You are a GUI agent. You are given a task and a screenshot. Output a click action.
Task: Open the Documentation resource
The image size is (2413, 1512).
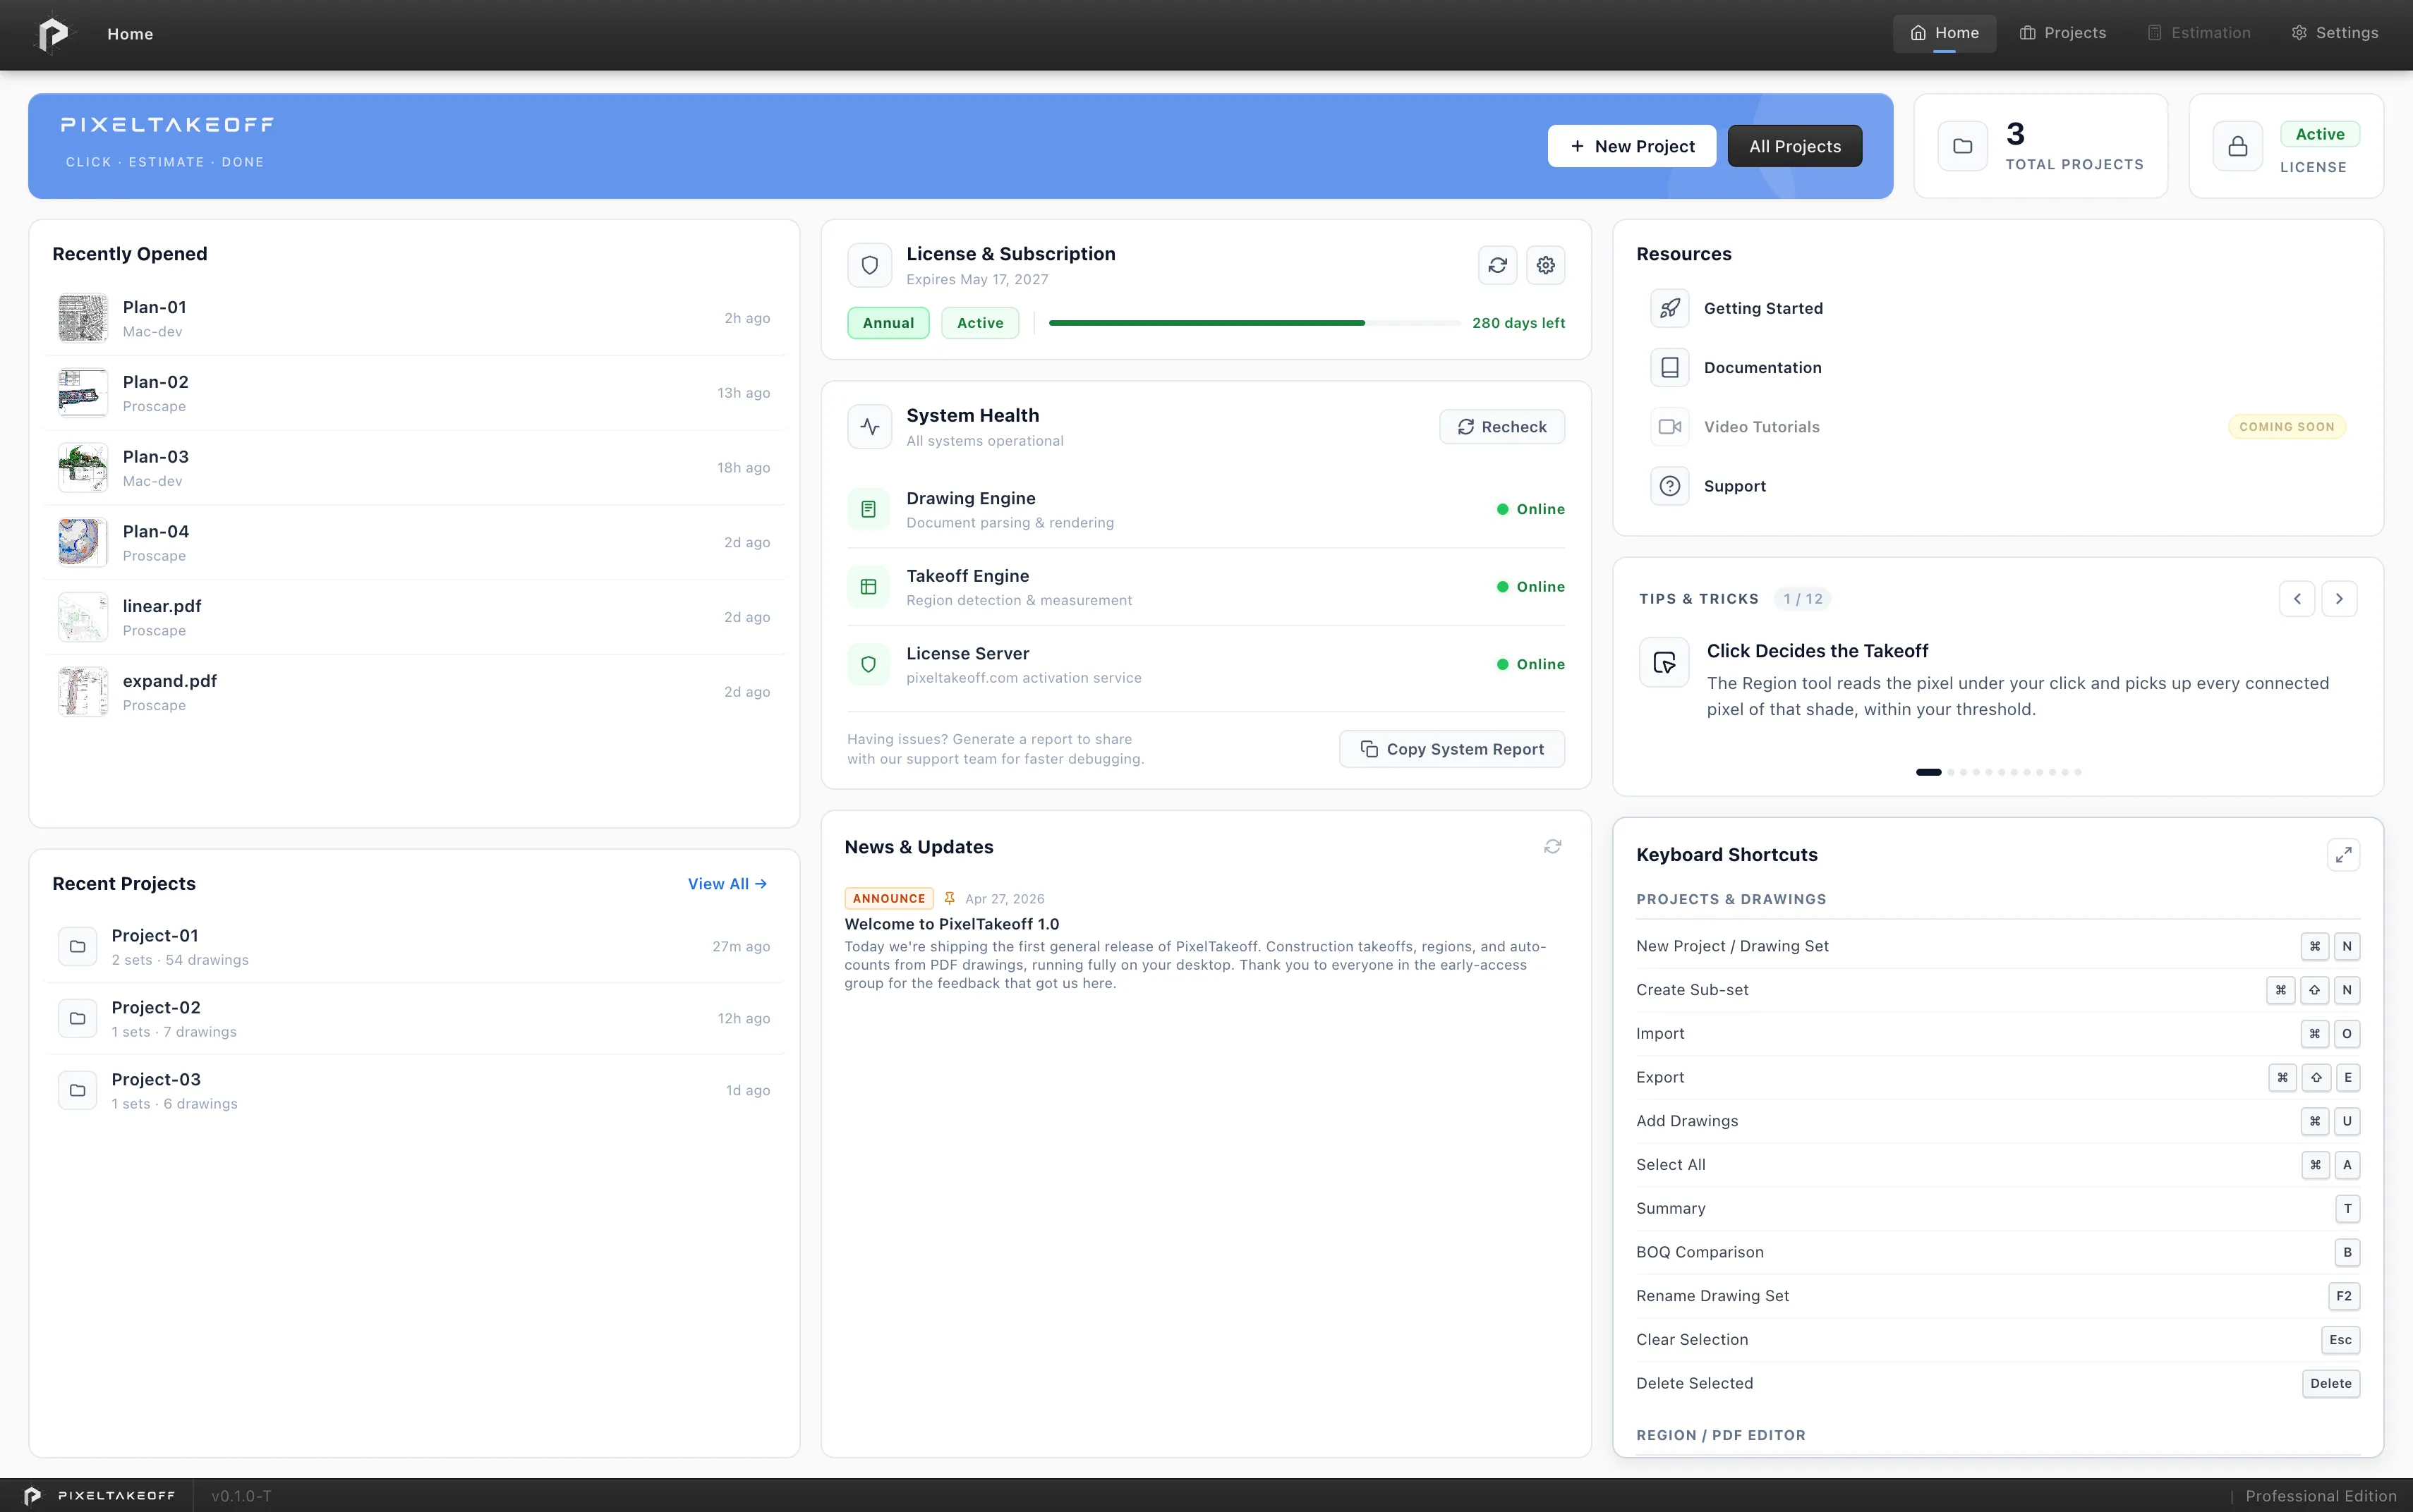[1998, 367]
